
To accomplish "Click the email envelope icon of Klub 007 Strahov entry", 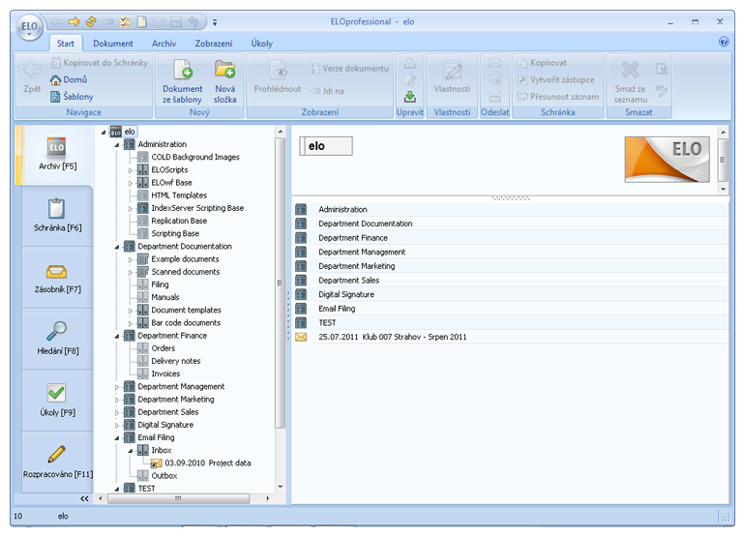I will pyautogui.click(x=301, y=337).
